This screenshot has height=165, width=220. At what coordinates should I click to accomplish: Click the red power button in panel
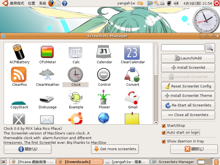coord(217,3)
